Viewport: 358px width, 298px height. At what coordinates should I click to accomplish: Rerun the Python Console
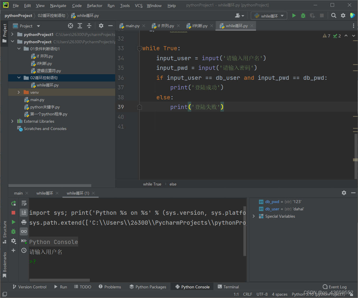13,203
